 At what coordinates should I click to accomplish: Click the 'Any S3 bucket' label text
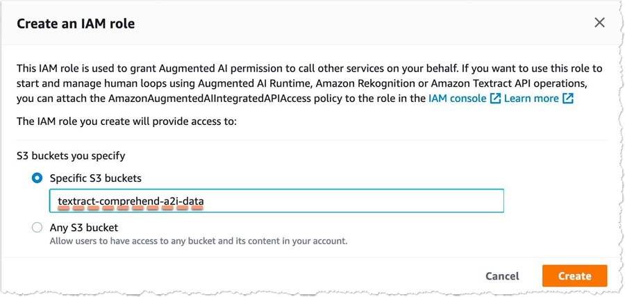pos(84,228)
